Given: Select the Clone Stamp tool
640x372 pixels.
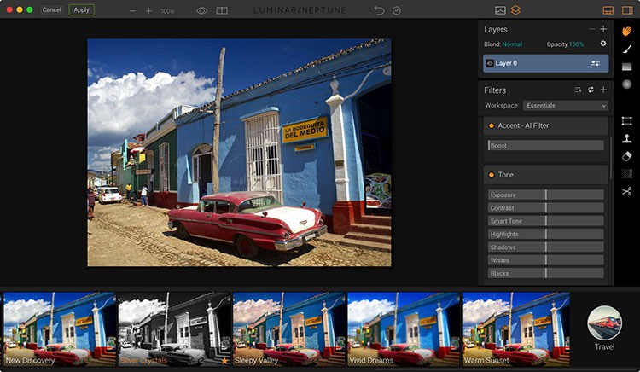Looking at the screenshot, I should point(626,138).
